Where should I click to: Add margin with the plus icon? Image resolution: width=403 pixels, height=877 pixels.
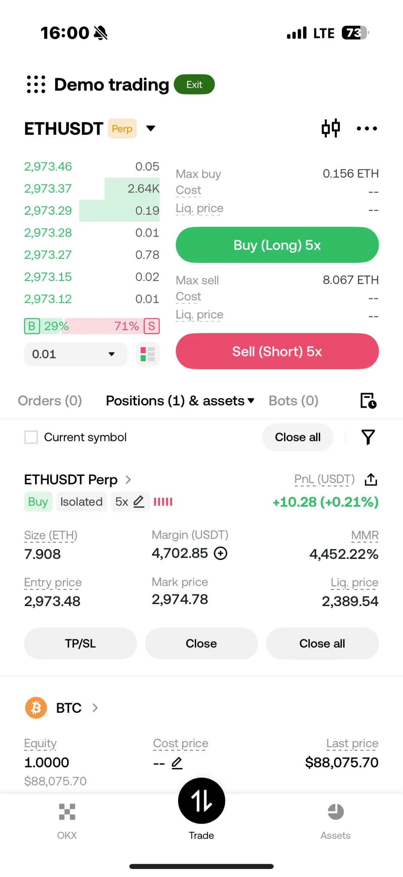(x=220, y=553)
